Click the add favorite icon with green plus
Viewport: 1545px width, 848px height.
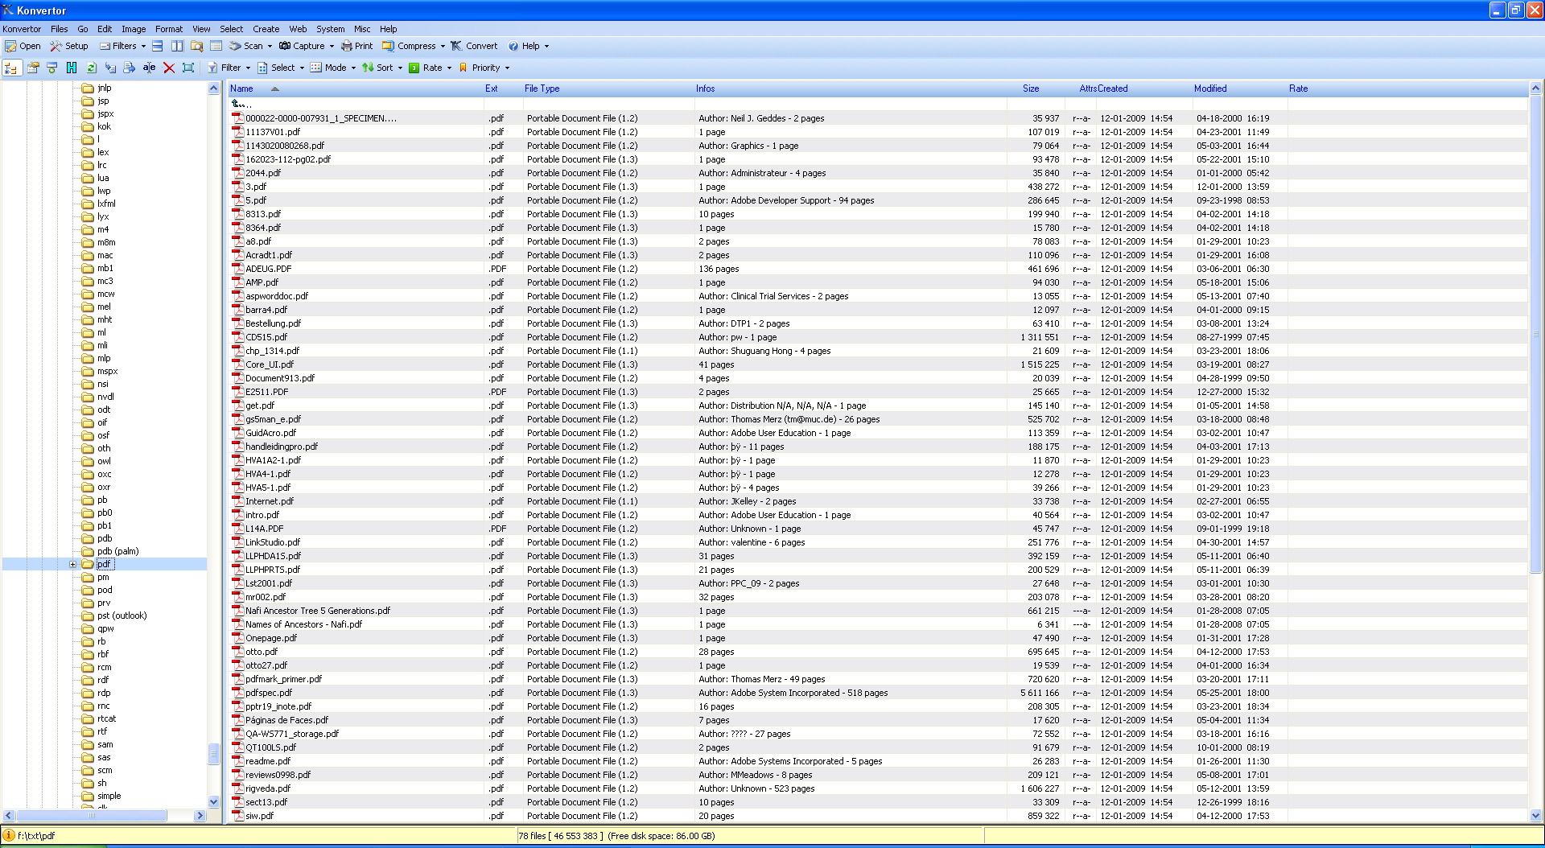click(52, 68)
